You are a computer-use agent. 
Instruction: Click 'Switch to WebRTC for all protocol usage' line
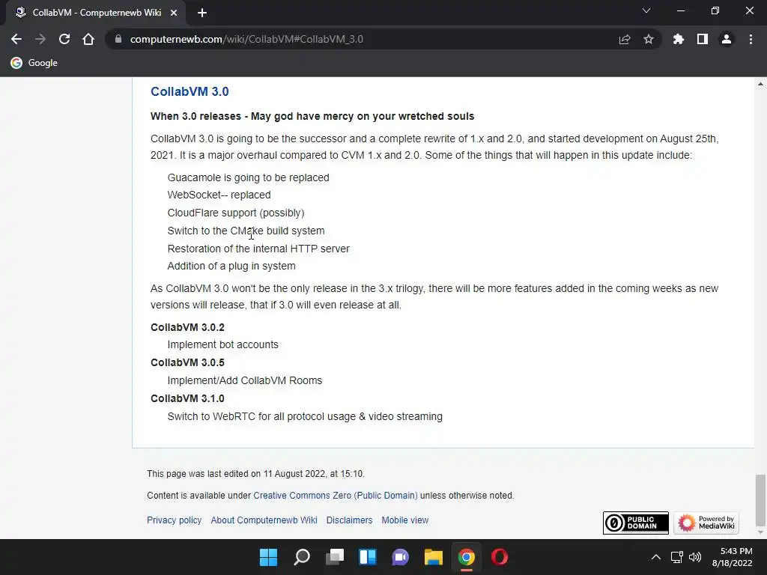[305, 416]
